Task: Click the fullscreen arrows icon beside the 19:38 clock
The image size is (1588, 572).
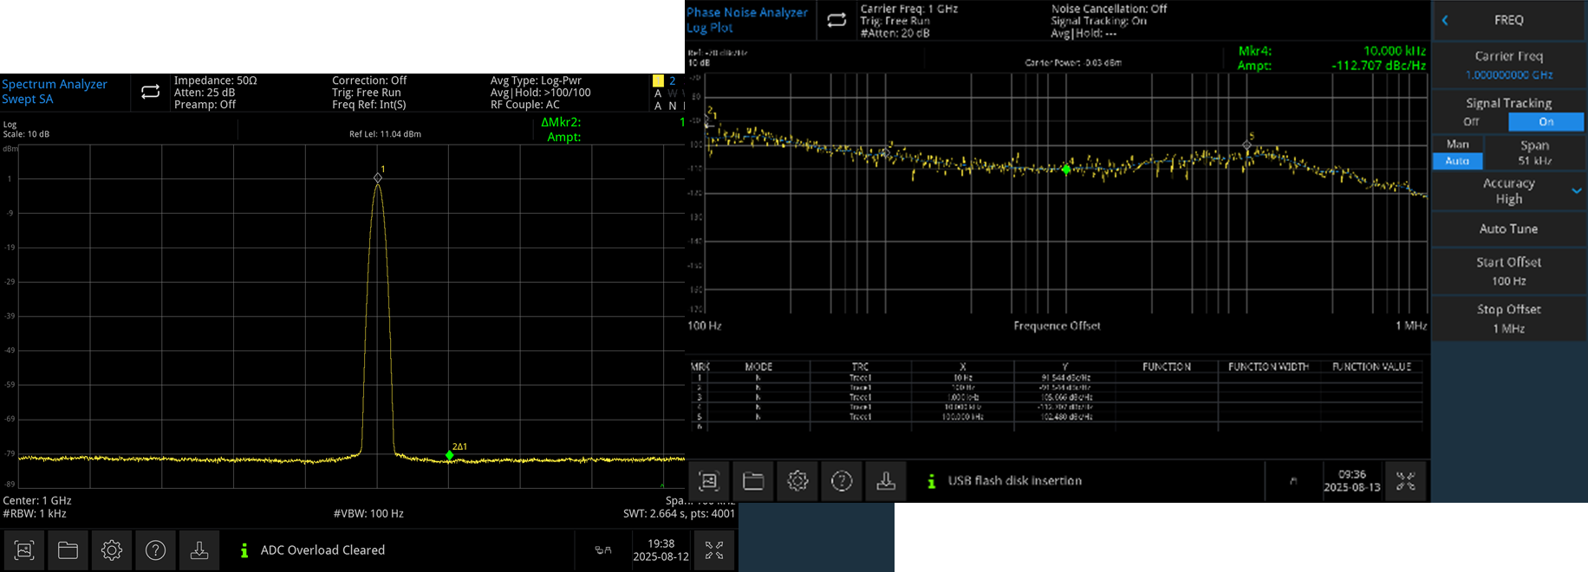Action: click(714, 550)
